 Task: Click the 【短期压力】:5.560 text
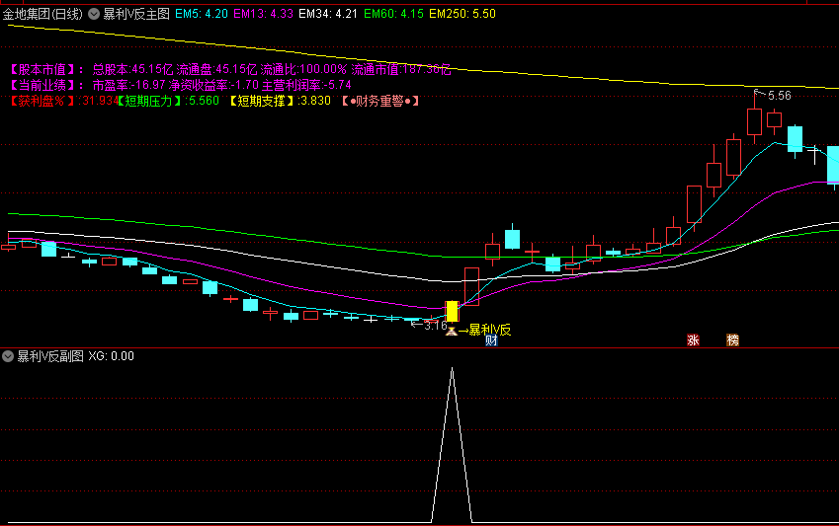[x=167, y=101]
